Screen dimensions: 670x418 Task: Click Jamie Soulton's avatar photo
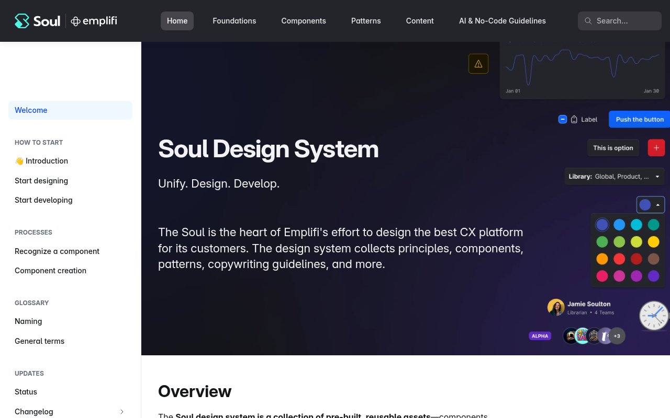[556, 307]
